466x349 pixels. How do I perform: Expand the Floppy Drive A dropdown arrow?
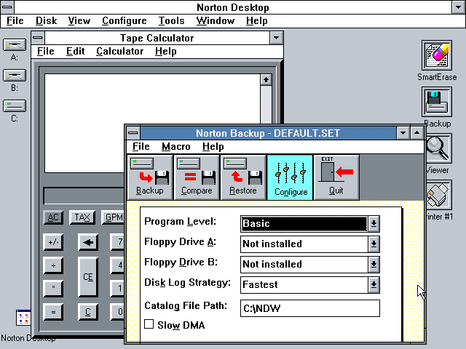pyautogui.click(x=374, y=244)
